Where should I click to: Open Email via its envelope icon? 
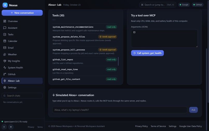5,48
